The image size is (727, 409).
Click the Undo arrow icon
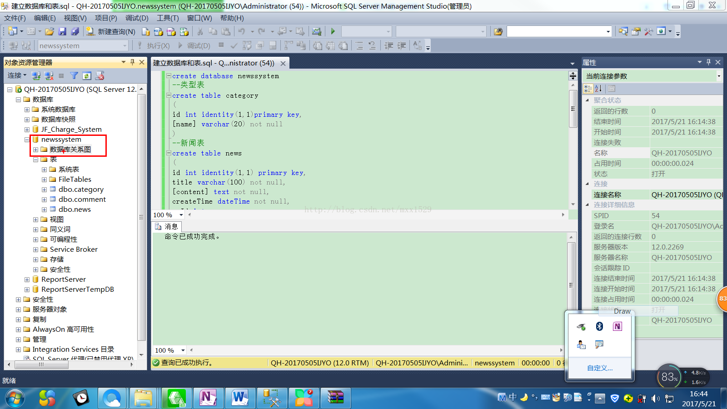[x=241, y=31]
